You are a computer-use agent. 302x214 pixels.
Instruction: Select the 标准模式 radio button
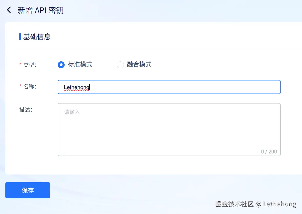[61, 65]
